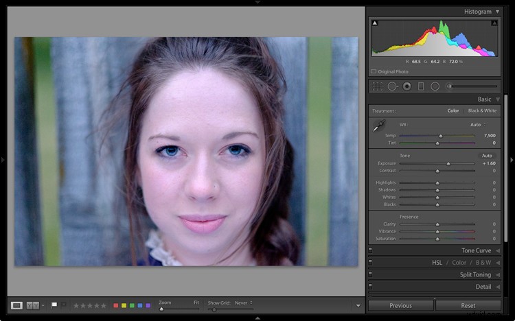Toggle highlight clipping indicator in histogram

tap(494, 23)
